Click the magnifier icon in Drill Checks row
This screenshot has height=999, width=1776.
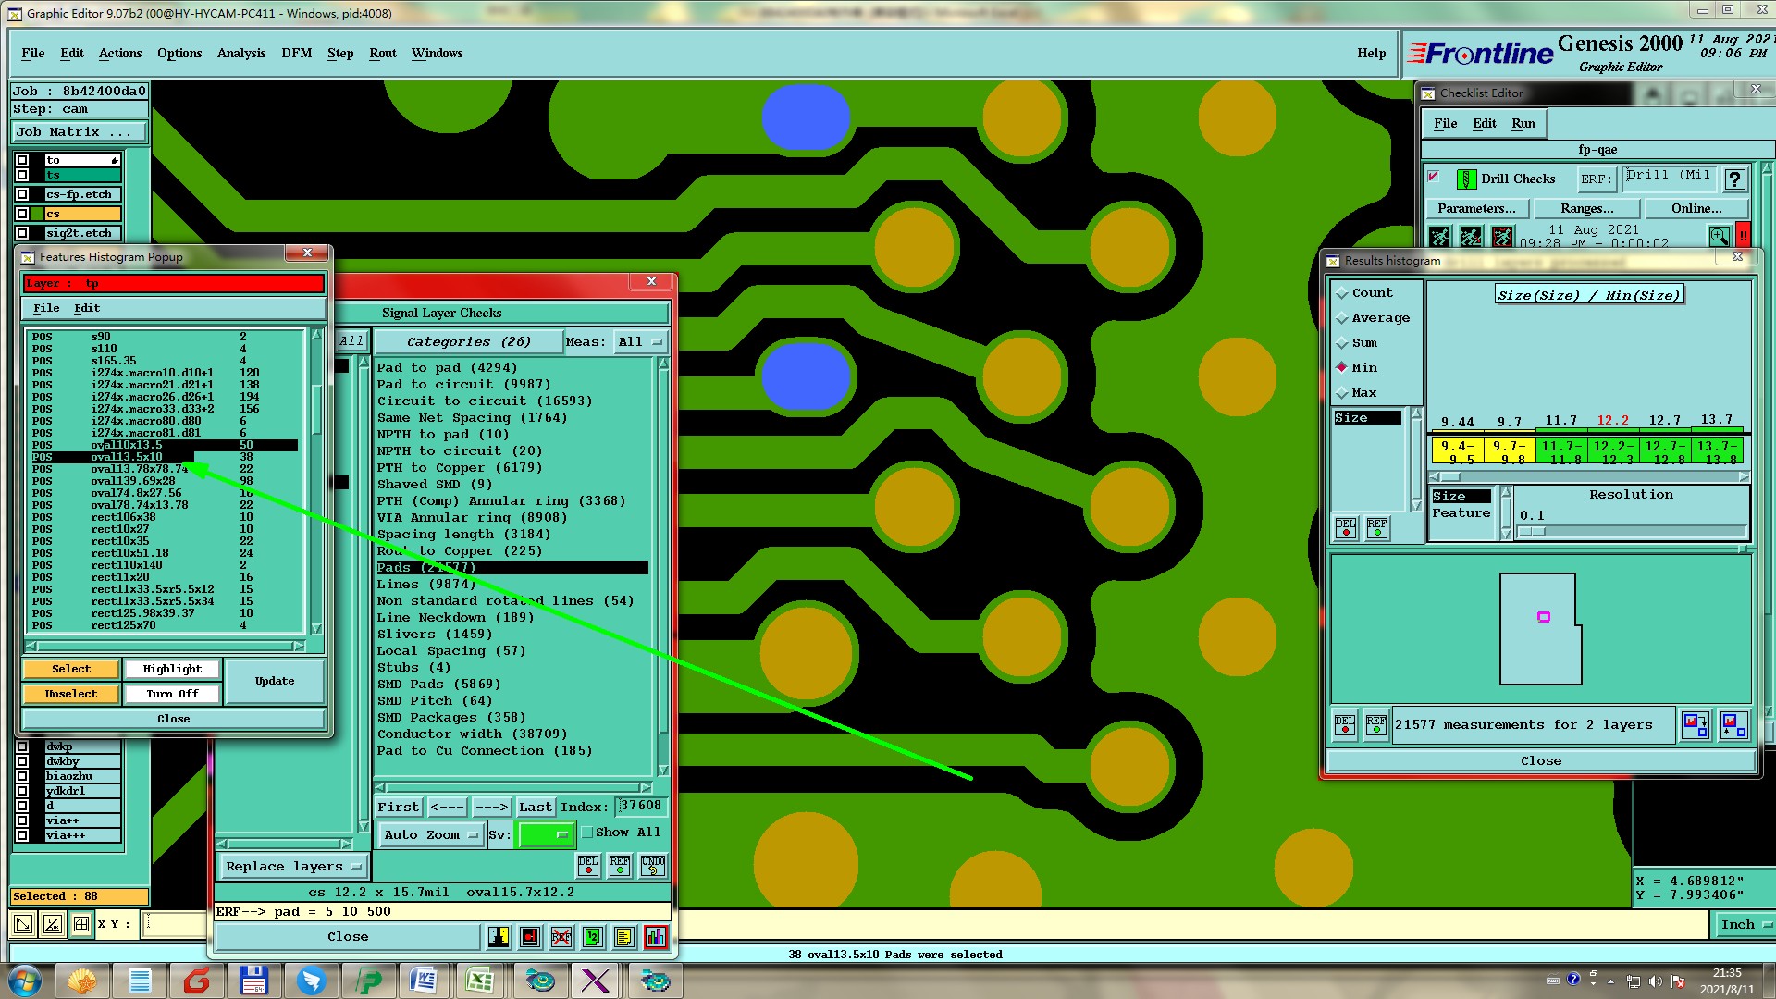click(x=1719, y=237)
